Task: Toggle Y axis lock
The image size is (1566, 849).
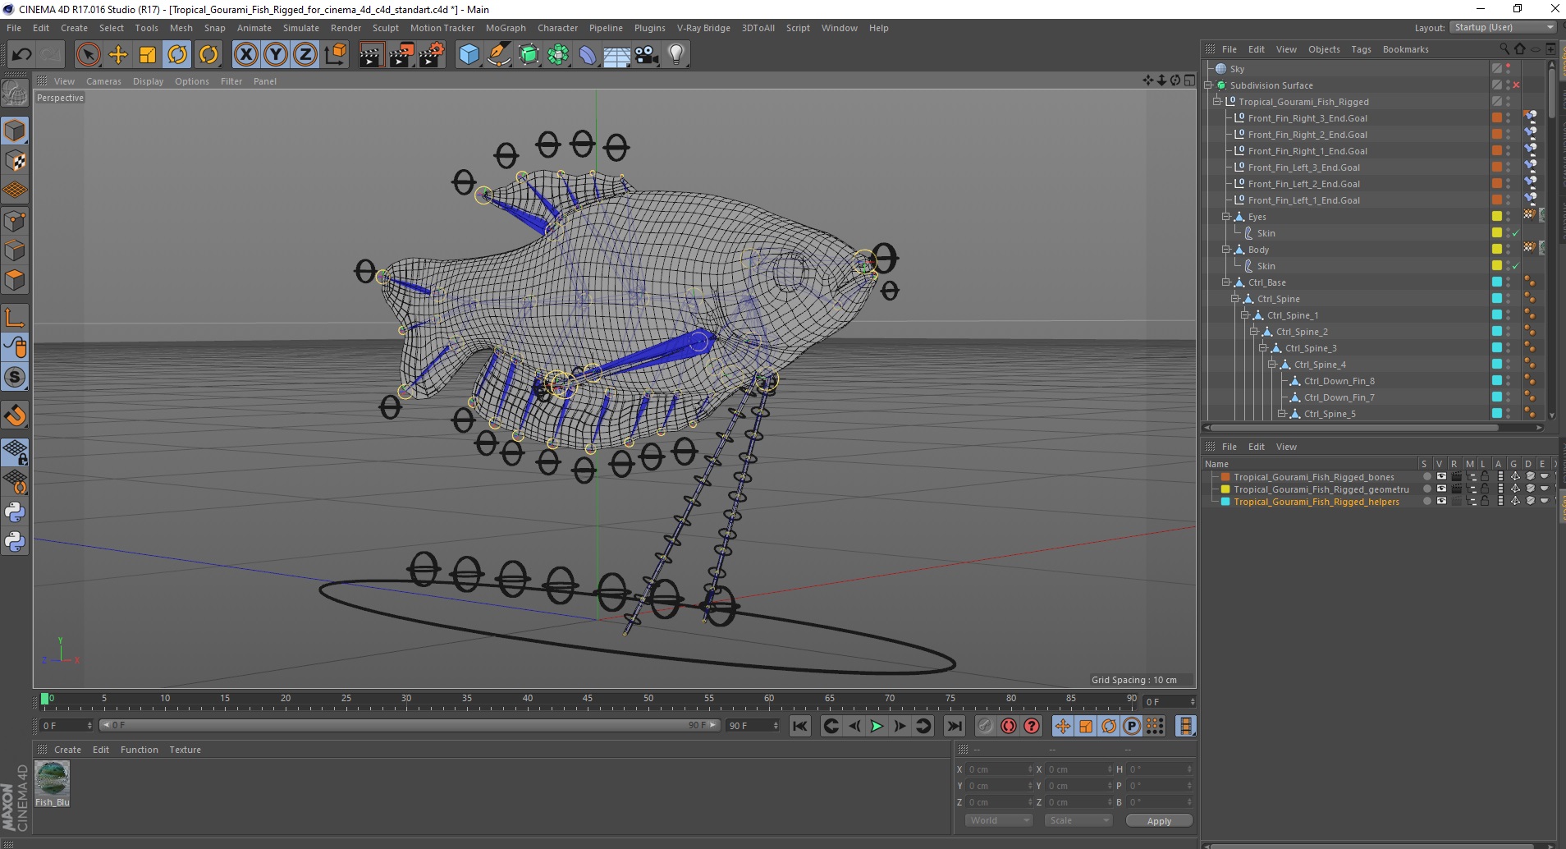Action: 276,54
